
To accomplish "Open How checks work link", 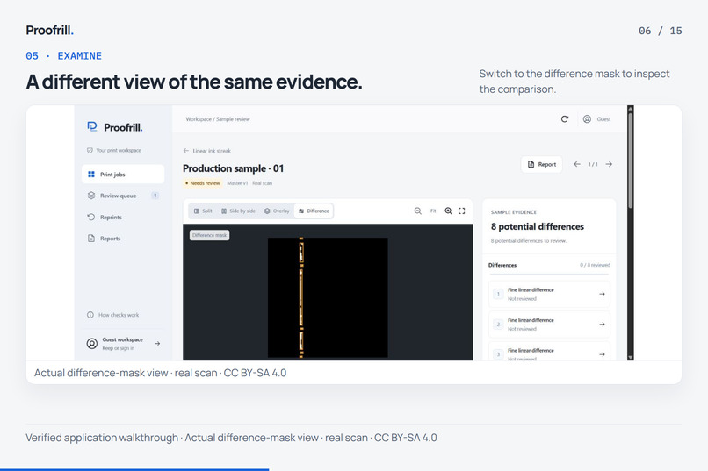I will tap(113, 315).
